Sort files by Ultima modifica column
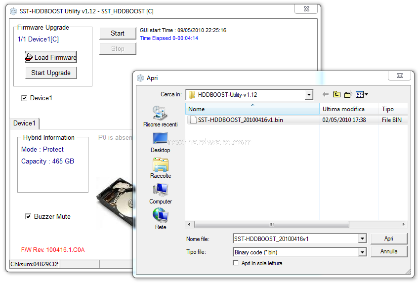Viewport: 418px width, 283px height. (x=349, y=109)
